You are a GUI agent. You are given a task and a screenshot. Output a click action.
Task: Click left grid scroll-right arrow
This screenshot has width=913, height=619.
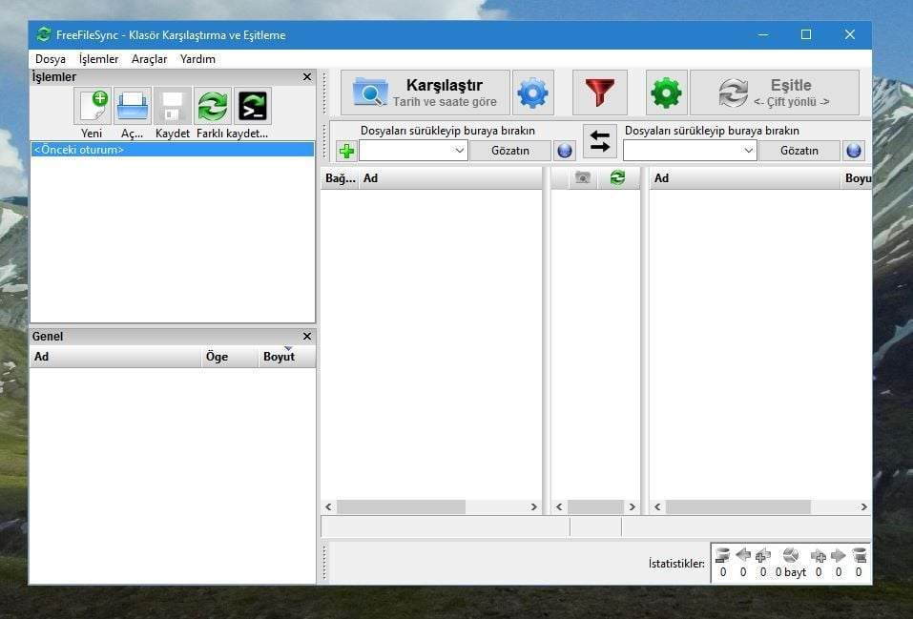click(x=534, y=507)
